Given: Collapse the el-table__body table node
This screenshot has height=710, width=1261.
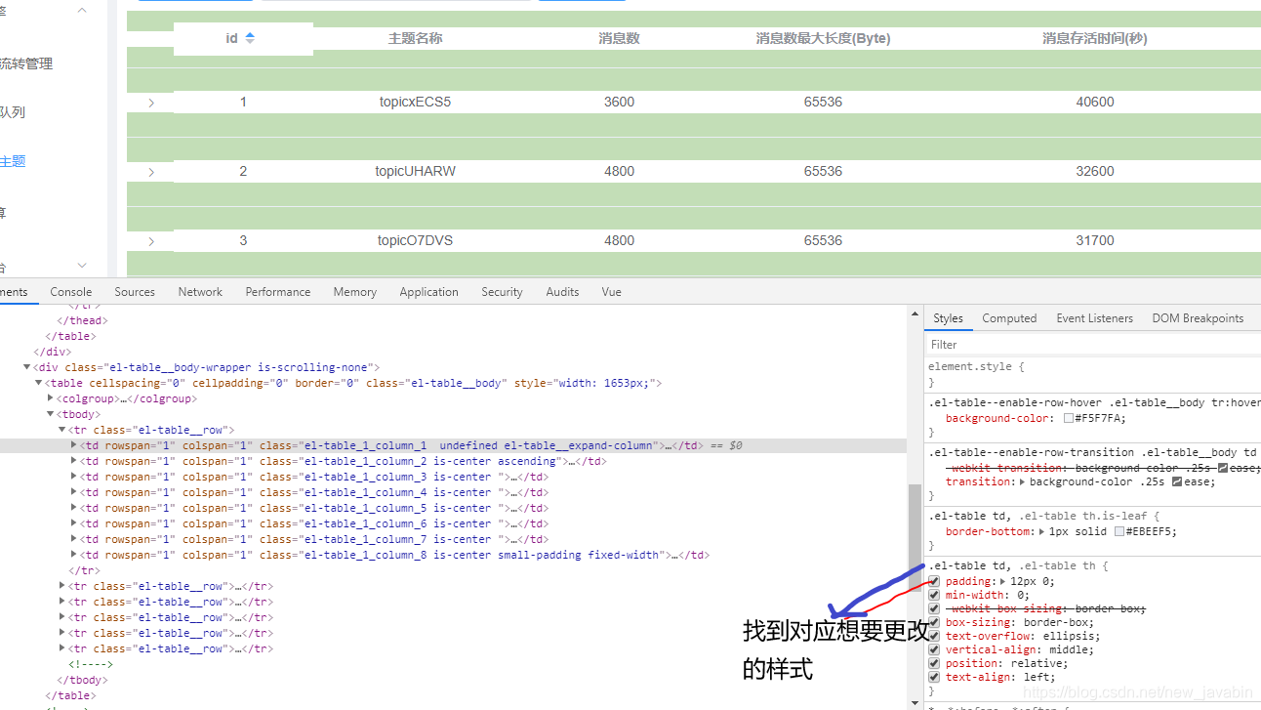Looking at the screenshot, I should coord(39,383).
